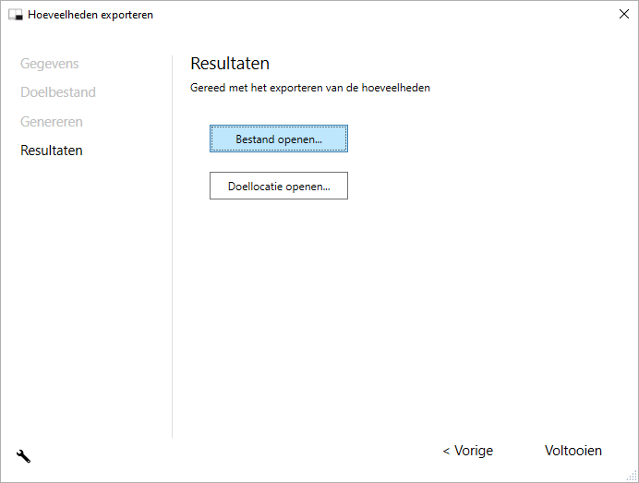The image size is (639, 483).
Task: Click the Hoeveelheden exporteren window title text
Action: 90,15
